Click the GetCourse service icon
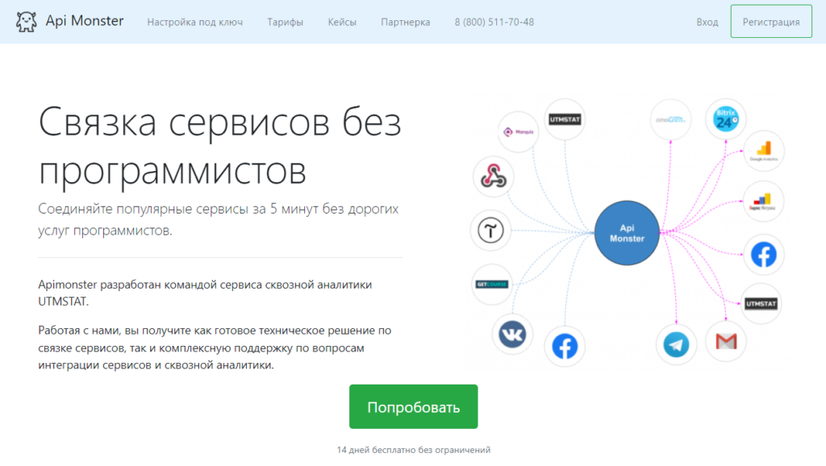The height and width of the screenshot is (466, 826). (x=491, y=285)
